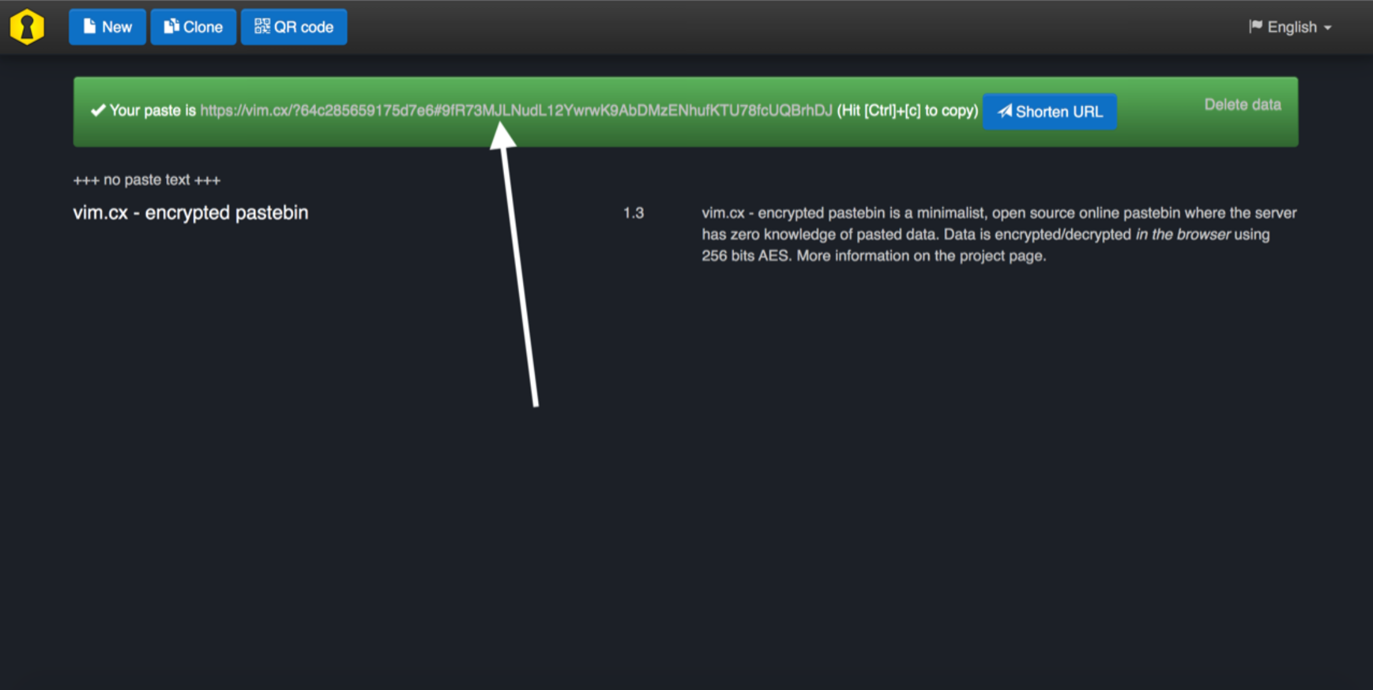
Task: Click the QR grid icon on QR code button
Action: tap(262, 26)
